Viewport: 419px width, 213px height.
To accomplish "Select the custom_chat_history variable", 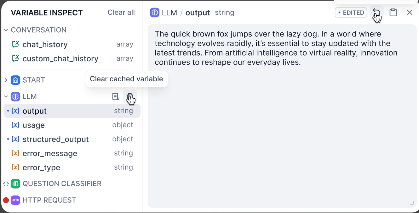I will [x=60, y=58].
